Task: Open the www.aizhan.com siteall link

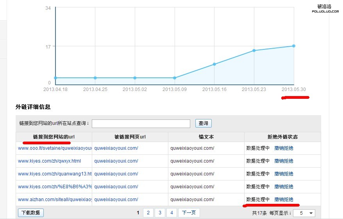Action: point(55,200)
